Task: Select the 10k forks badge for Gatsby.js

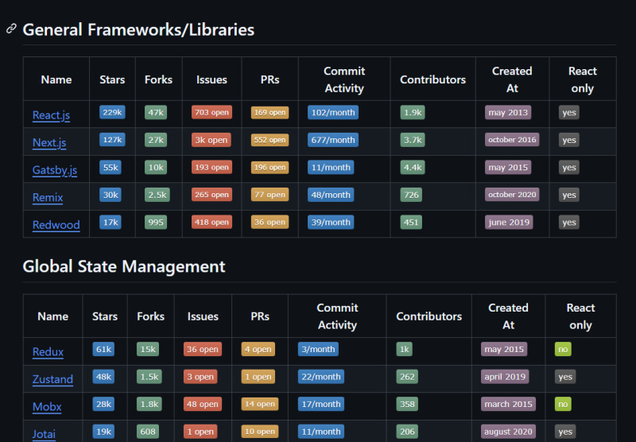Action: [156, 168]
